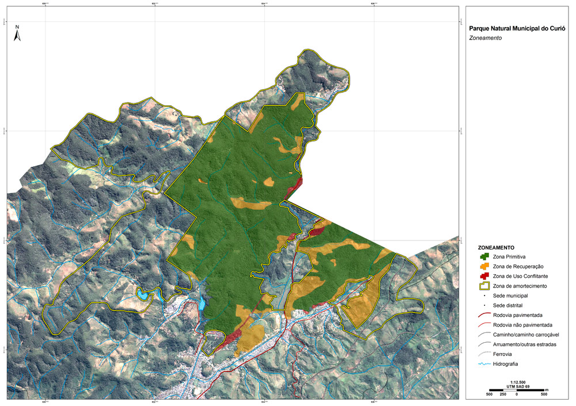The height and width of the screenshot is (406, 576).
Task: Click the north arrow compass symbol
Action: point(18,35)
